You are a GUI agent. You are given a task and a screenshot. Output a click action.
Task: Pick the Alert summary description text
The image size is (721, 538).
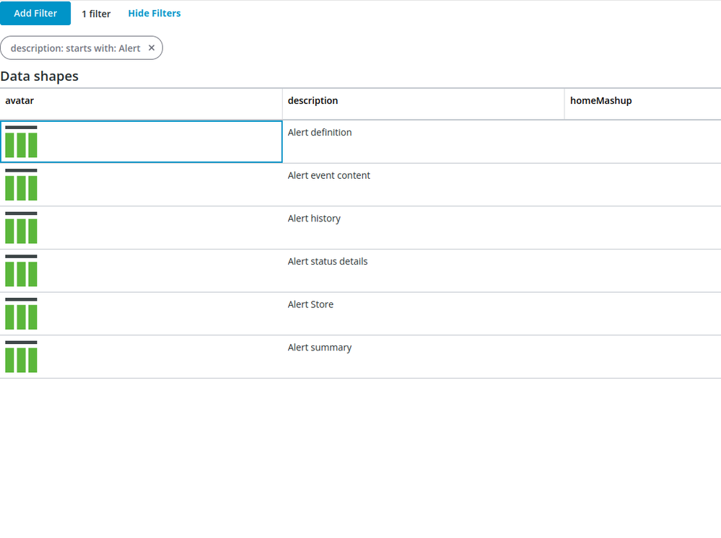click(x=320, y=348)
